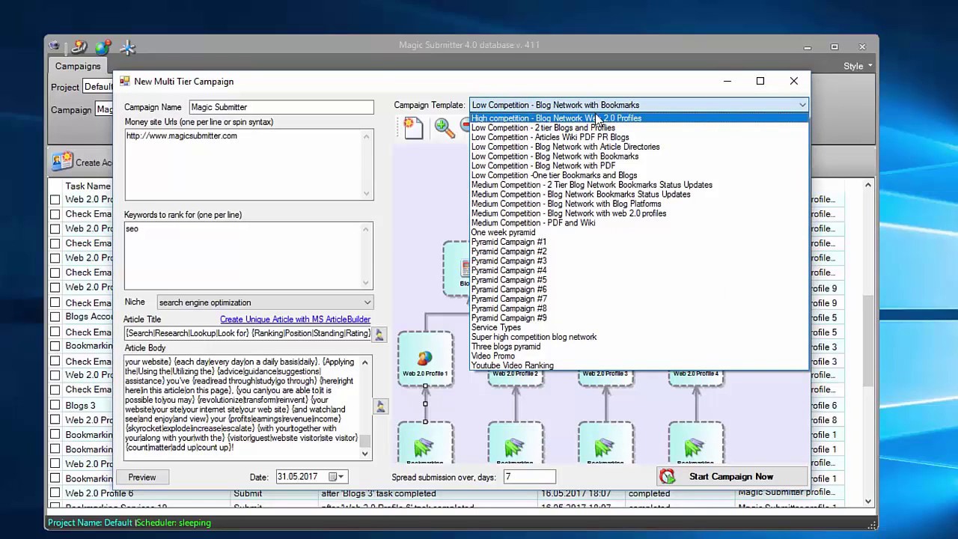Choose Youtube Video Ranking template
This screenshot has height=539, width=958.
(512, 365)
